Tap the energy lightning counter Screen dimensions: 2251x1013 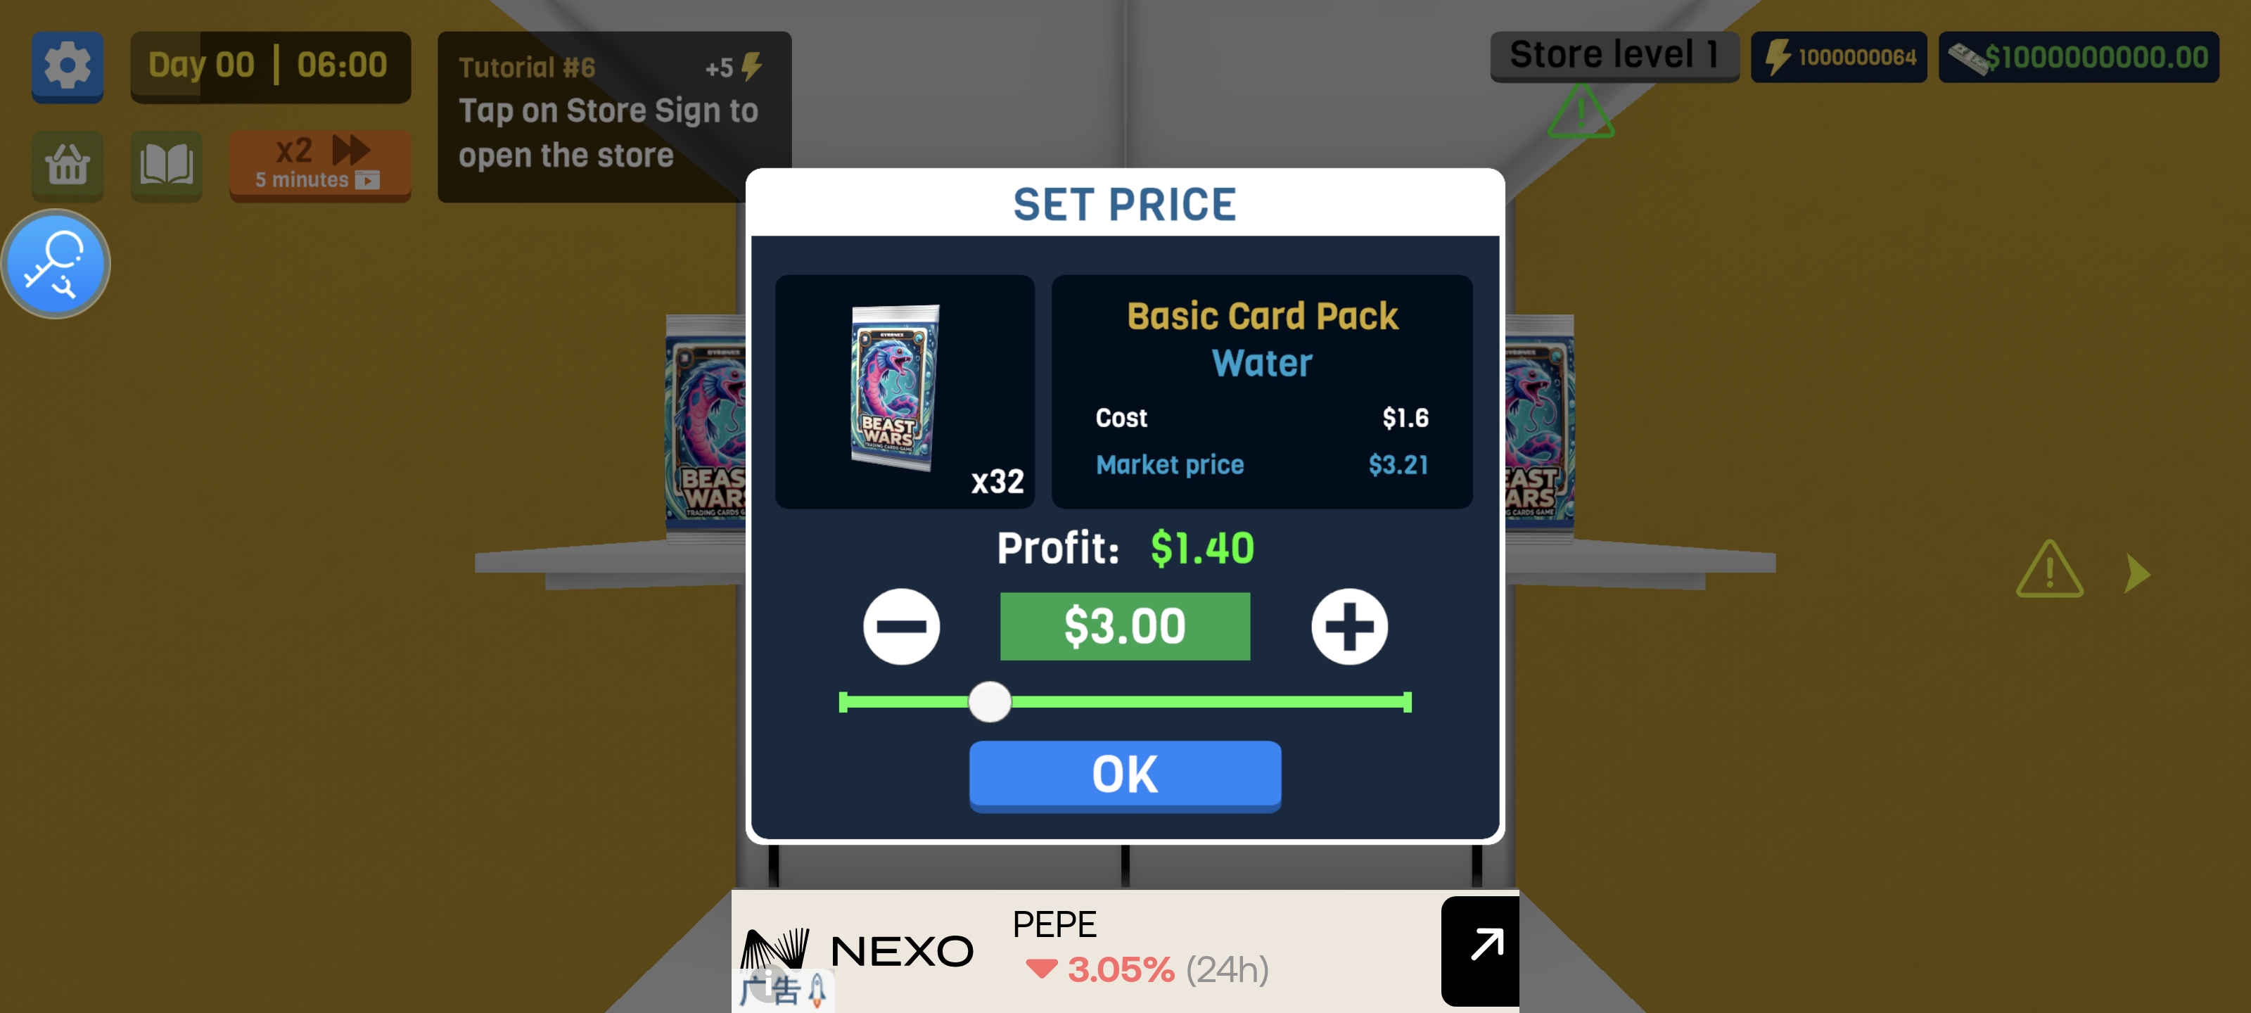click(1839, 57)
